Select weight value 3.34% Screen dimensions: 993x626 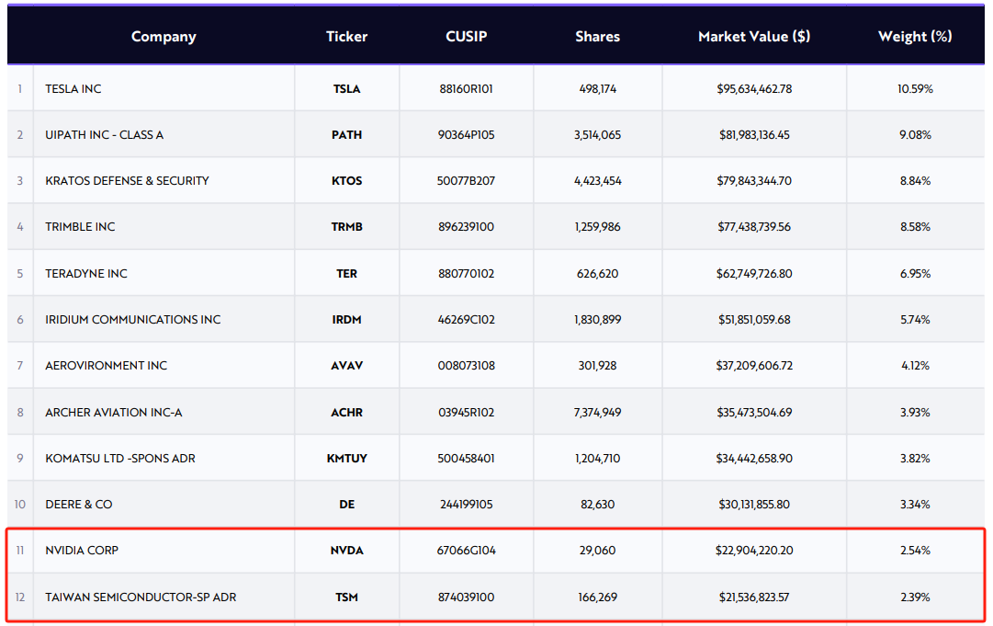coord(915,505)
